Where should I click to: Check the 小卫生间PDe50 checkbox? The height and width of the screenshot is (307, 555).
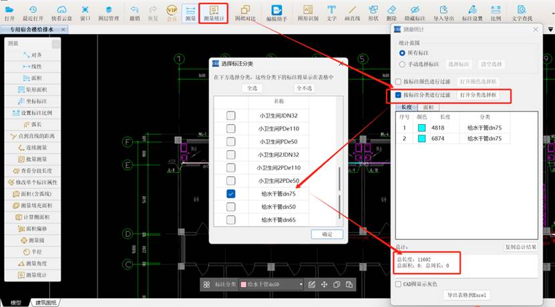tap(231, 142)
